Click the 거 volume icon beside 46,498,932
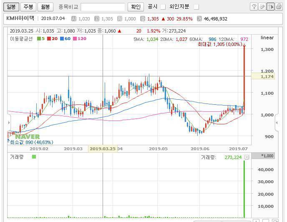The image size is (287, 222). [199, 19]
